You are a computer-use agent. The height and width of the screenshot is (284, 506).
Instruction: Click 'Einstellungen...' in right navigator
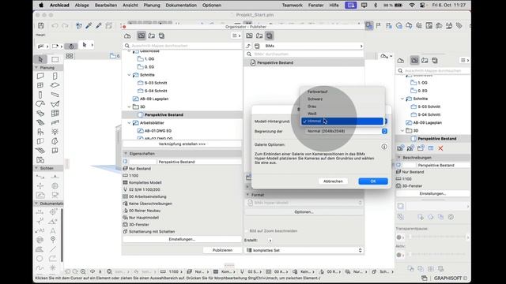click(x=432, y=193)
